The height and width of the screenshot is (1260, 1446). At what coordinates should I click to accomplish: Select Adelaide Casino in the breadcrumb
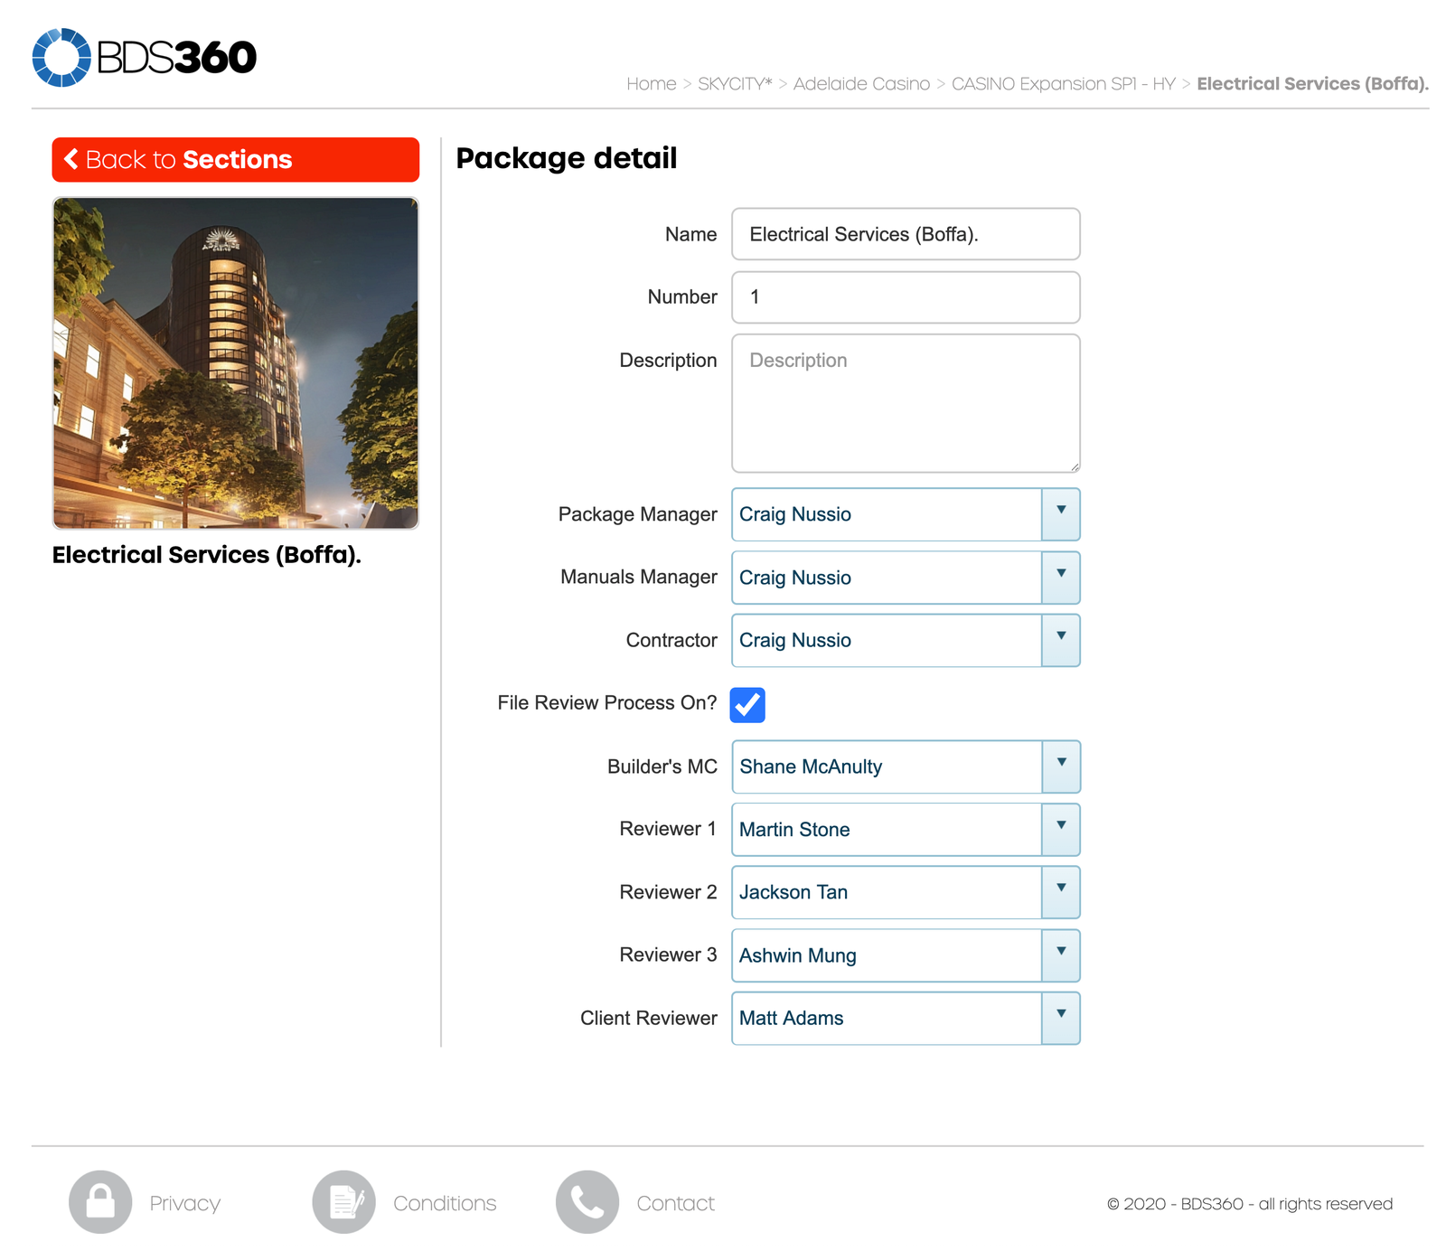(861, 83)
